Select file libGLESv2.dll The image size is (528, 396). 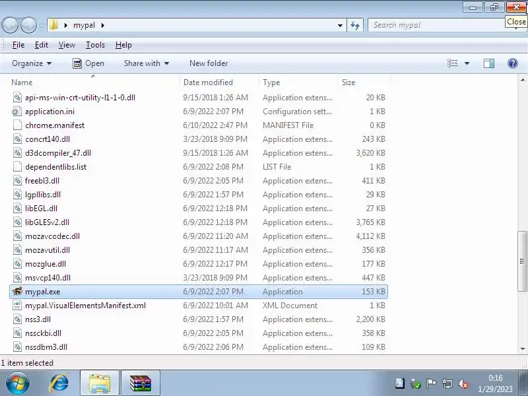[47, 222]
